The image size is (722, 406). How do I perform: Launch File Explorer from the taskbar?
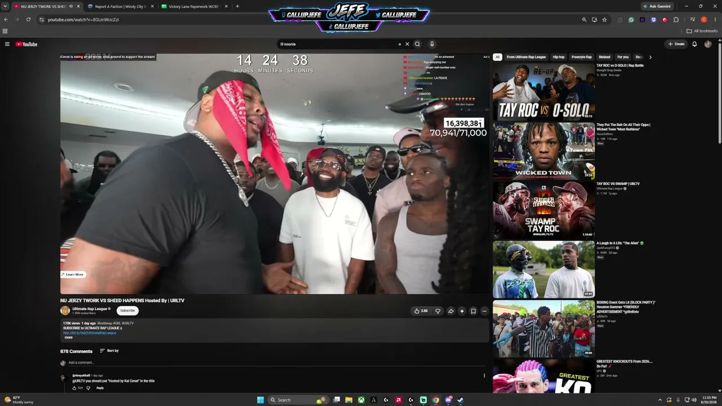pyautogui.click(x=349, y=400)
